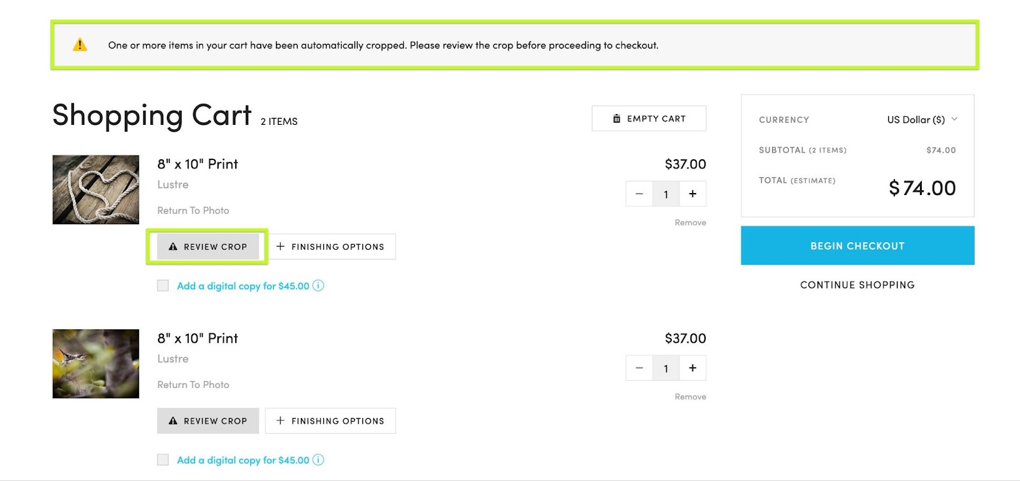1020x481 pixels.
Task: Decrease quantity of the rope heart print
Action: click(x=639, y=194)
